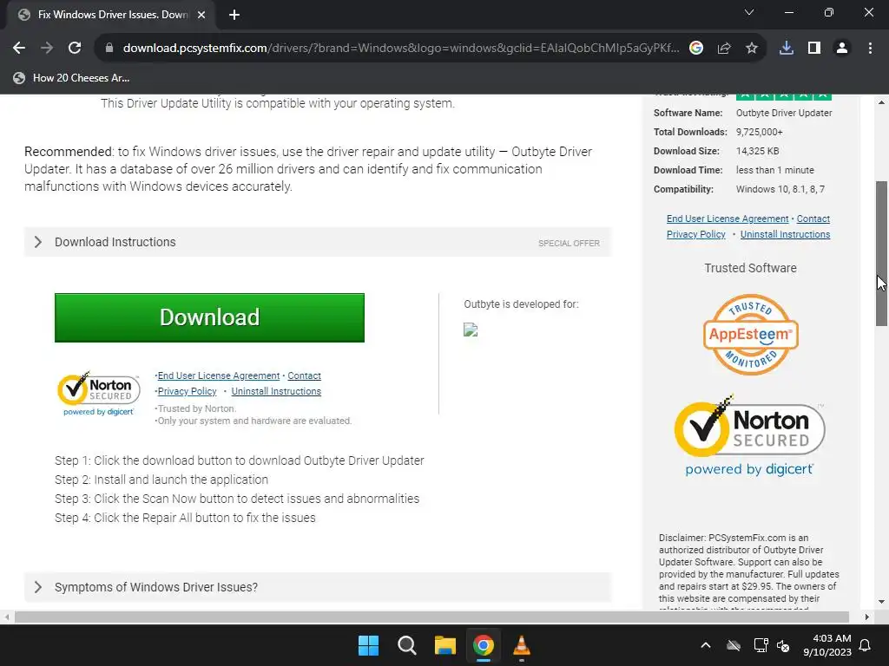889x666 pixels.
Task: Click the AppEsteem Trusted Monitored badge
Action: point(751,334)
